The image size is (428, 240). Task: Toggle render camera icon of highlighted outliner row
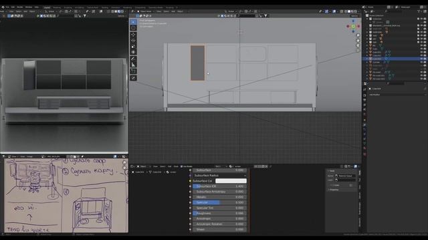click(x=425, y=59)
